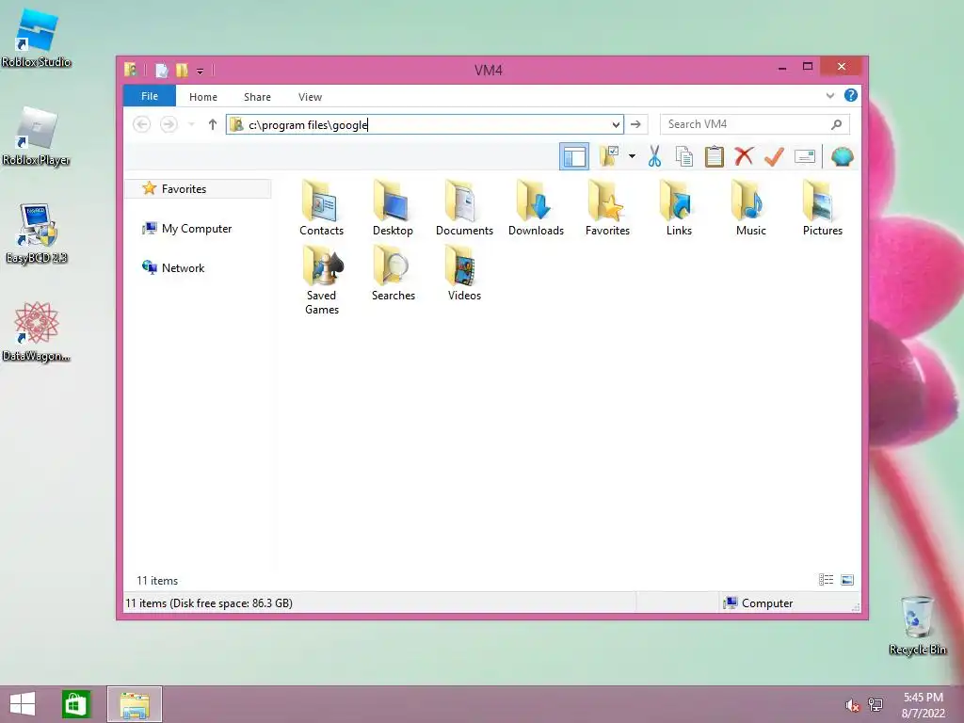
Task: Click '11 items (Disk free space: 86.3 GB)' status text
Action: 209,603
